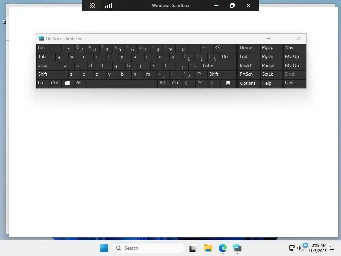The height and width of the screenshot is (256, 341).
Task: Click the Mv Up key
Action: coord(294,57)
